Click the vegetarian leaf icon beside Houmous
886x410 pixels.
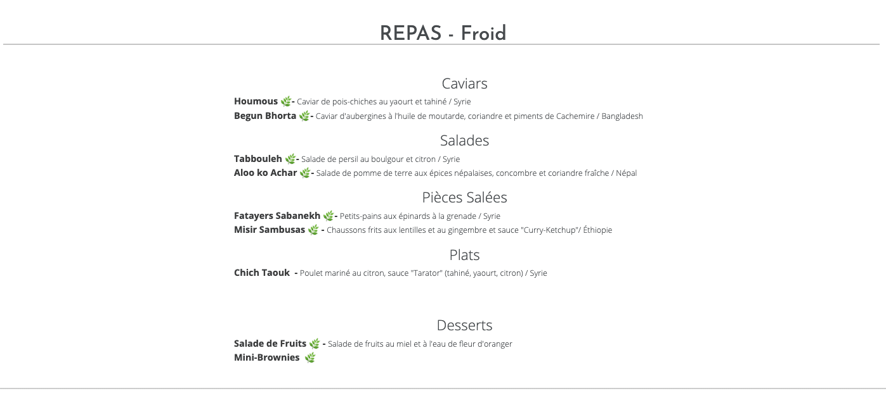(286, 101)
